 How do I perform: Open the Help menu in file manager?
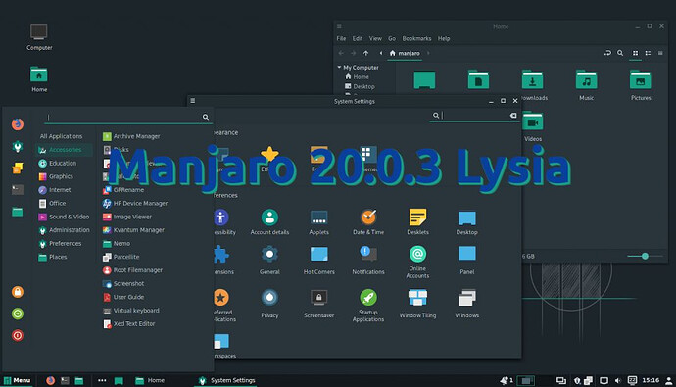[x=444, y=38]
